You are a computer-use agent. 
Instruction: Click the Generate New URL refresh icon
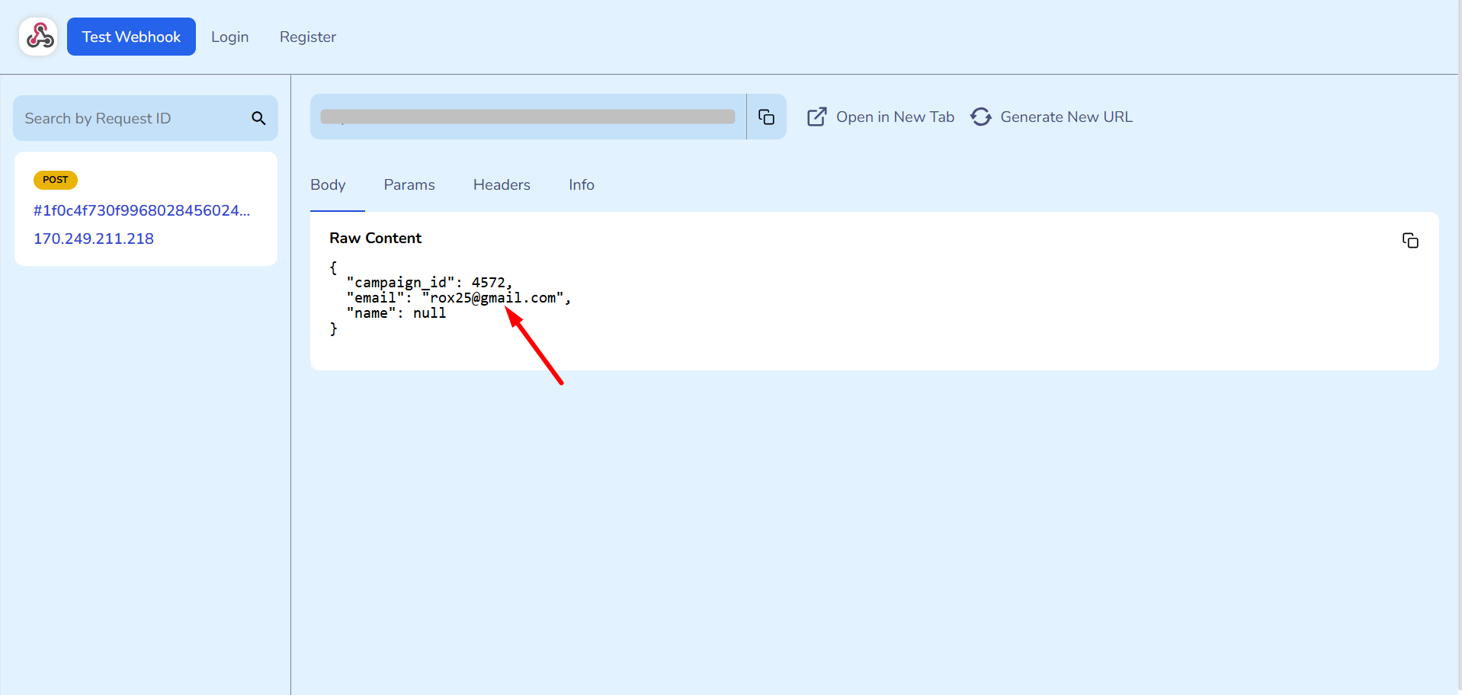pos(981,117)
